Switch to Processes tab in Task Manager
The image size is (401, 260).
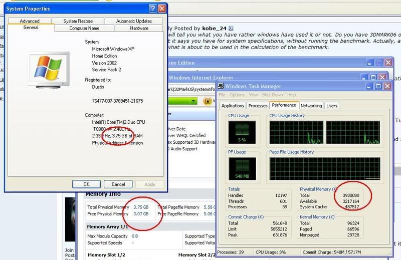click(x=258, y=106)
